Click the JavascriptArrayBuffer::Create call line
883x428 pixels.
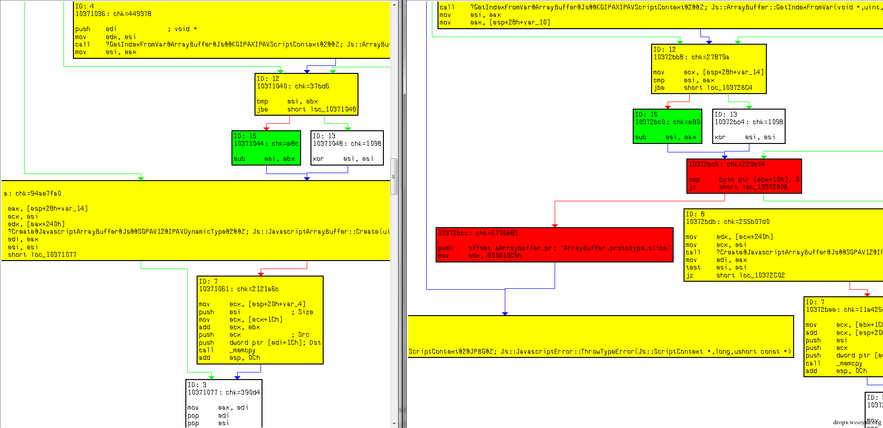(x=188, y=231)
